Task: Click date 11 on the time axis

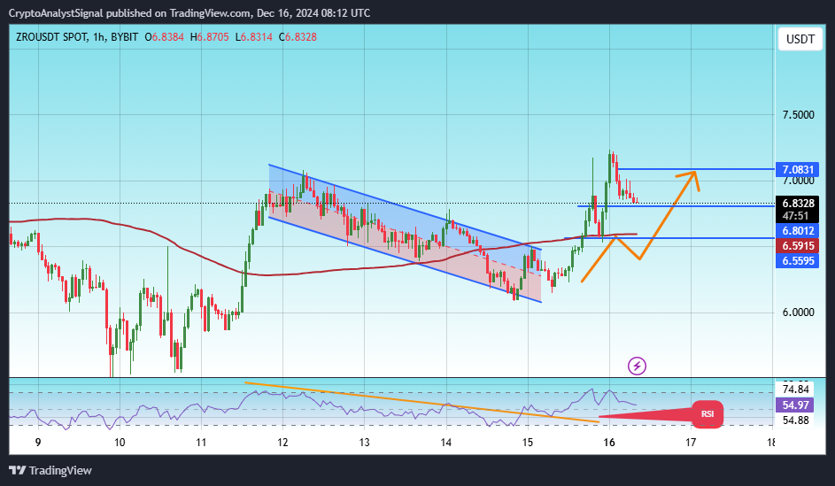Action: (201, 443)
